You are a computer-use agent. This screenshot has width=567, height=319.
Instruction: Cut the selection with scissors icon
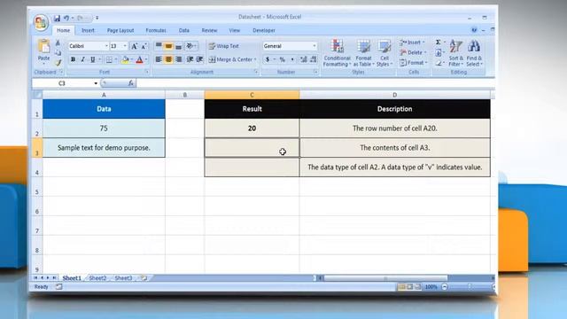pyautogui.click(x=58, y=43)
